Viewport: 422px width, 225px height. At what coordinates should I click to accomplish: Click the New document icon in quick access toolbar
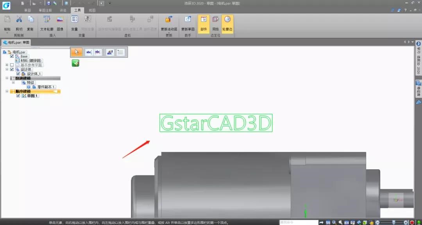click(x=23, y=3)
